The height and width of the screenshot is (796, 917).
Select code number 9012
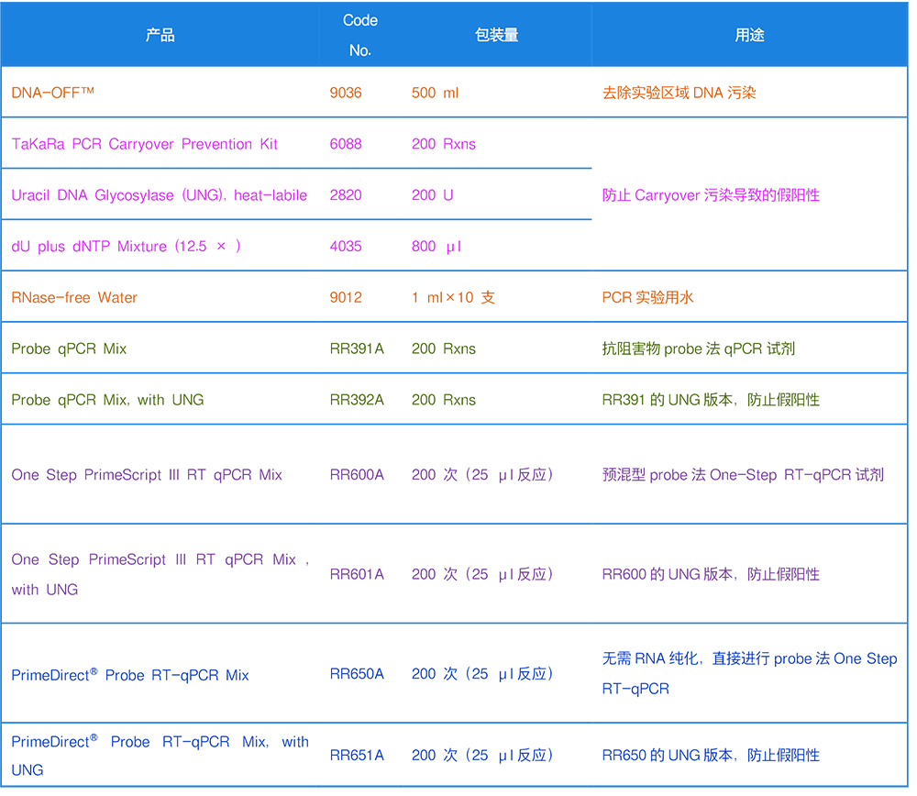(346, 297)
